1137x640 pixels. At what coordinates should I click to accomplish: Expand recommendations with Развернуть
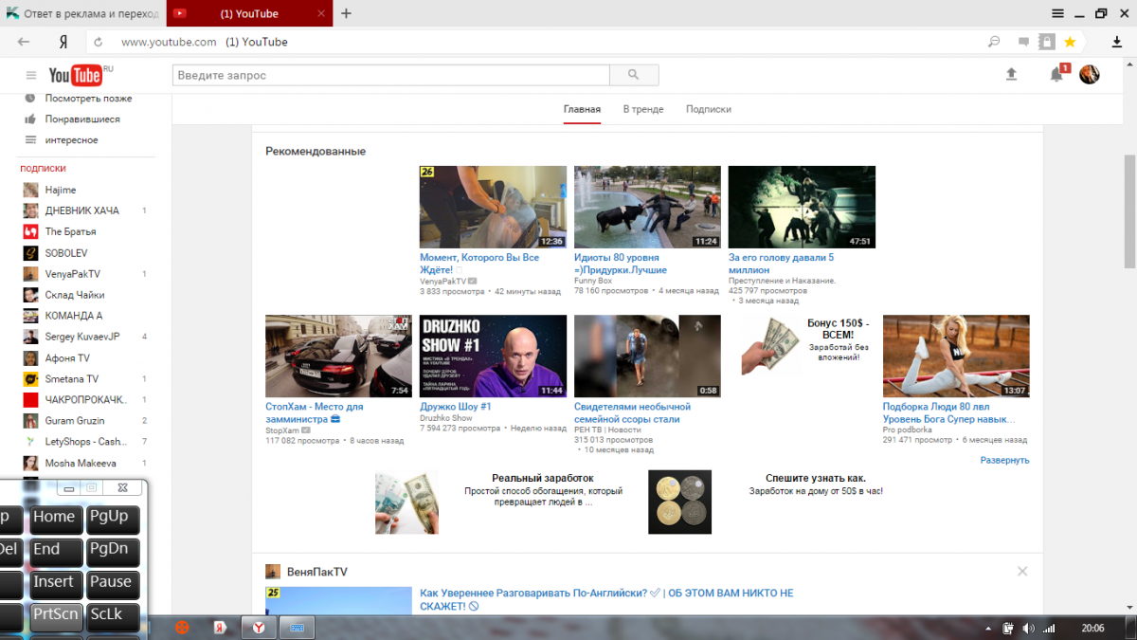point(1004,460)
